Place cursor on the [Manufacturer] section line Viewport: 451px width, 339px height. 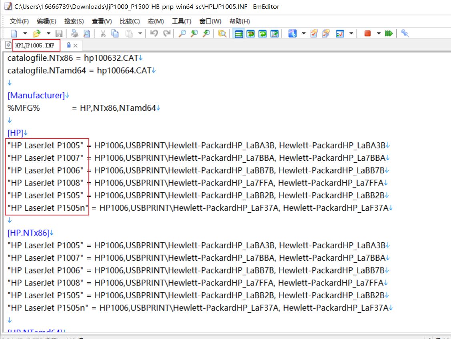click(36, 96)
